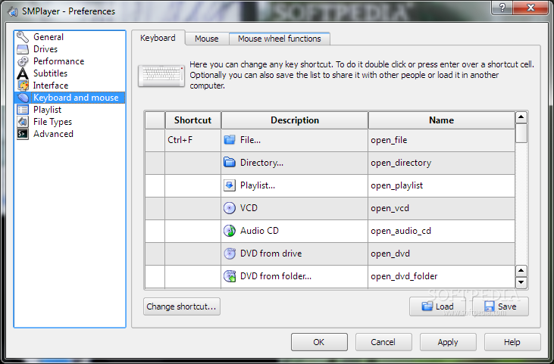Click the row header of the File... row
Viewport: 554px width, 364px height.
click(x=155, y=140)
